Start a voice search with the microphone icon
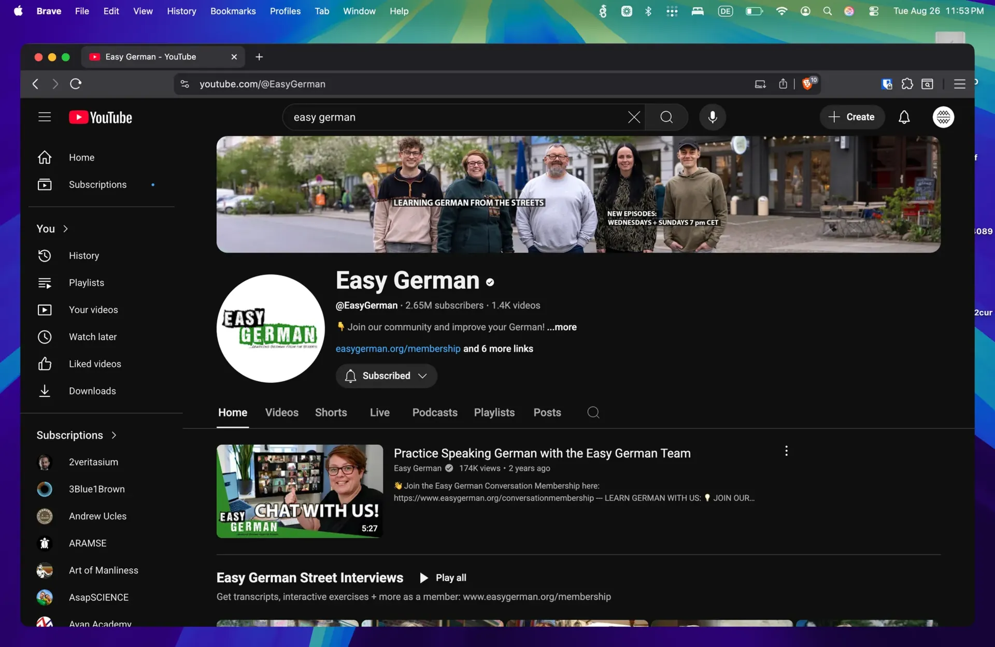This screenshot has height=647, width=995. point(713,117)
